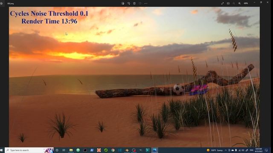Add the photo to favorites with the heart icon
The height and width of the screenshot is (153, 273).
140,3
